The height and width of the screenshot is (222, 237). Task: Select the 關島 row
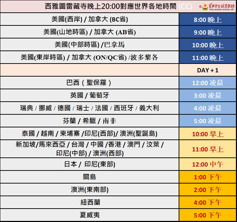click(x=89, y=177)
